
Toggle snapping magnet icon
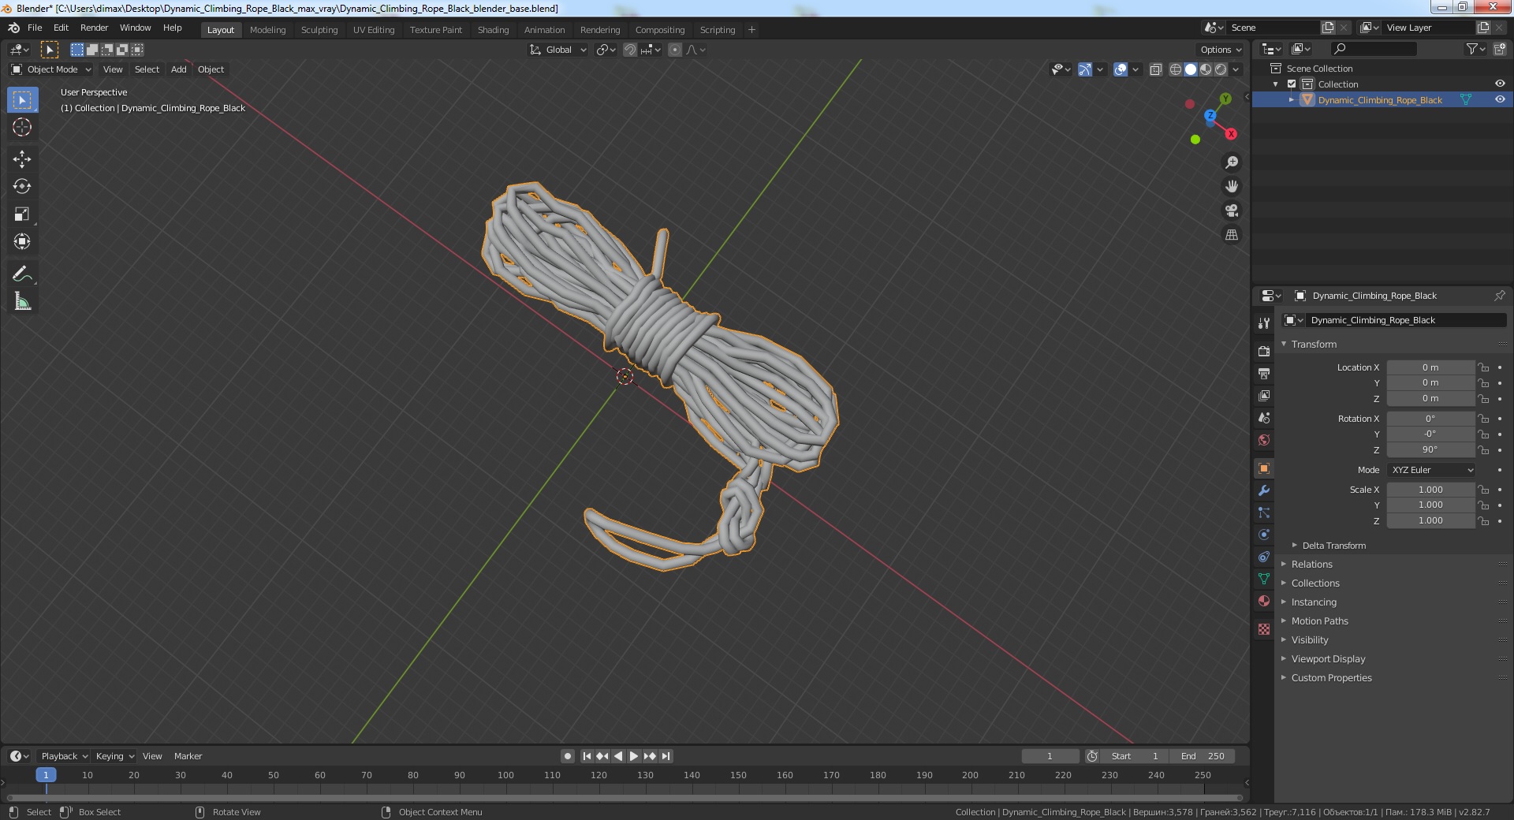pyautogui.click(x=630, y=50)
